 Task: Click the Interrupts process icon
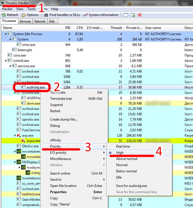(14, 50)
